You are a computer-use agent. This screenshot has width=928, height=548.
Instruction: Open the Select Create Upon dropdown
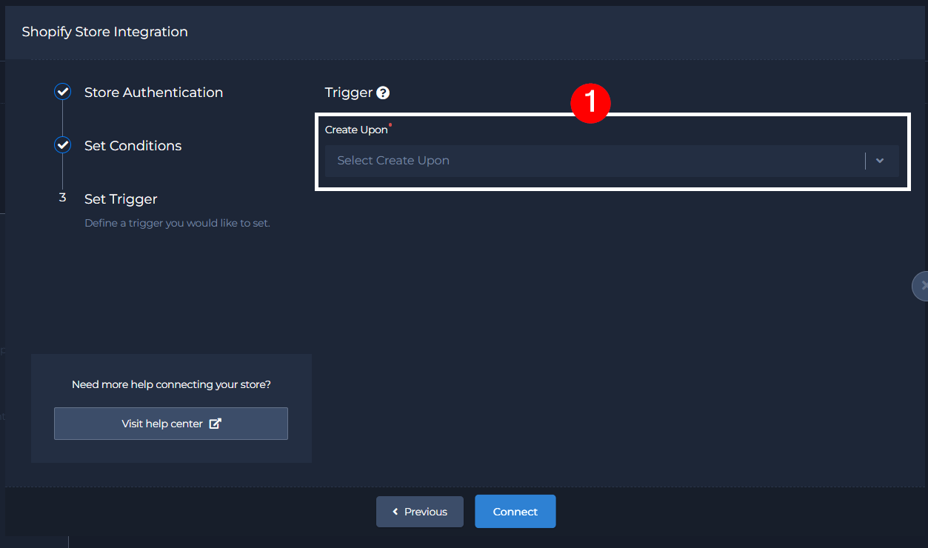612,161
